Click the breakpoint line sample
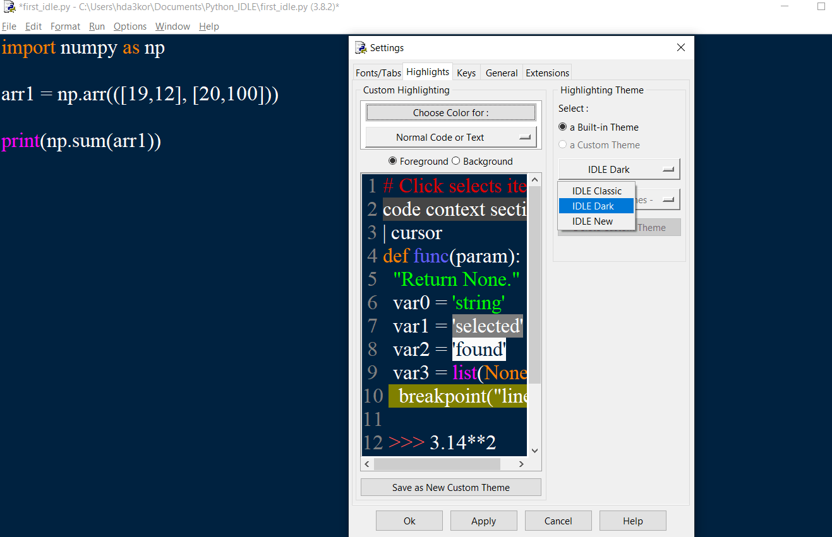 pyautogui.click(x=457, y=396)
